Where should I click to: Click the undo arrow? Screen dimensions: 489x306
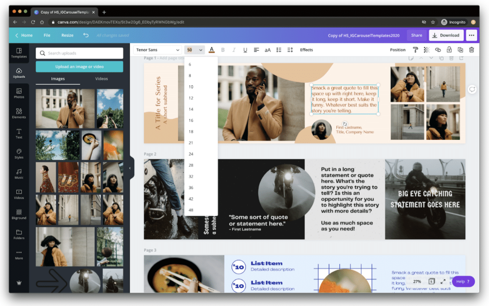point(86,35)
